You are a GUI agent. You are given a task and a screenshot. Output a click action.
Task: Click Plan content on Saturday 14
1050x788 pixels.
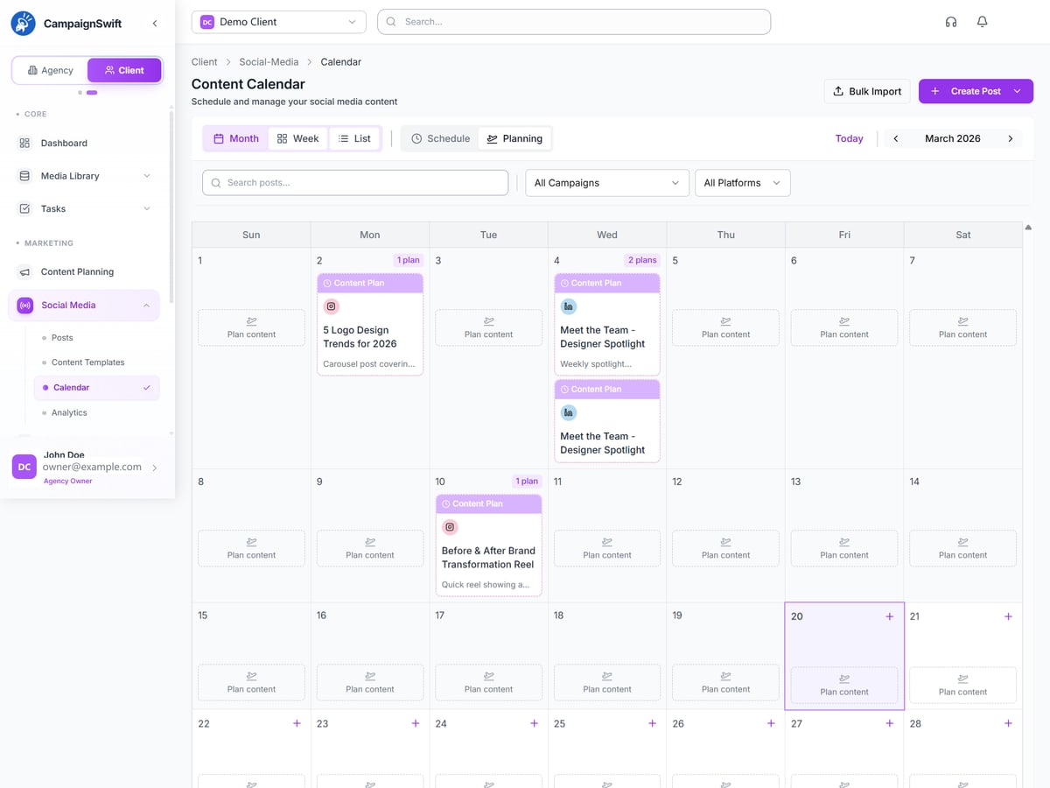(x=962, y=548)
